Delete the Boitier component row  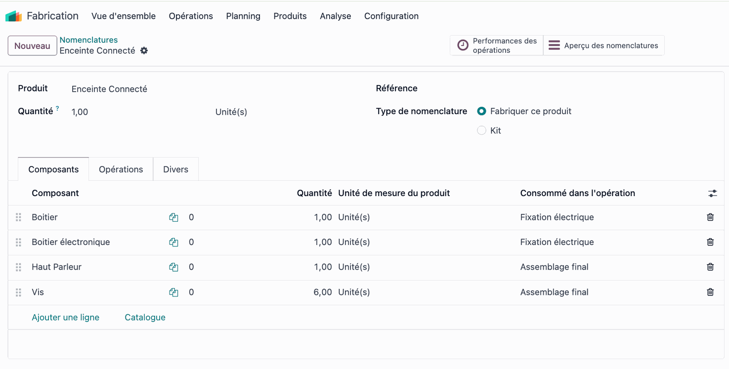click(x=710, y=217)
